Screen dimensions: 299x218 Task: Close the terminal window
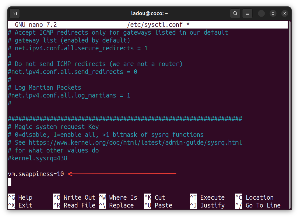coord(285,13)
